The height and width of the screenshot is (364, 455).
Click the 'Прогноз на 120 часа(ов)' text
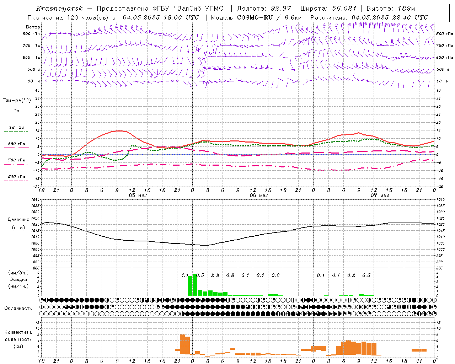tap(68, 17)
